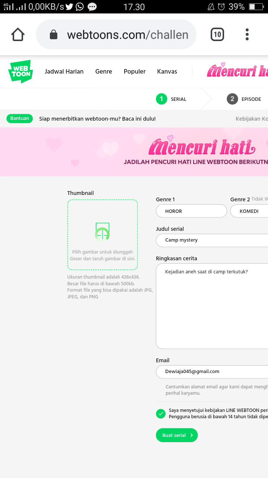
Task: Open the 'Siap menerbitkan webtoon-mu?' link
Action: pos(98,119)
